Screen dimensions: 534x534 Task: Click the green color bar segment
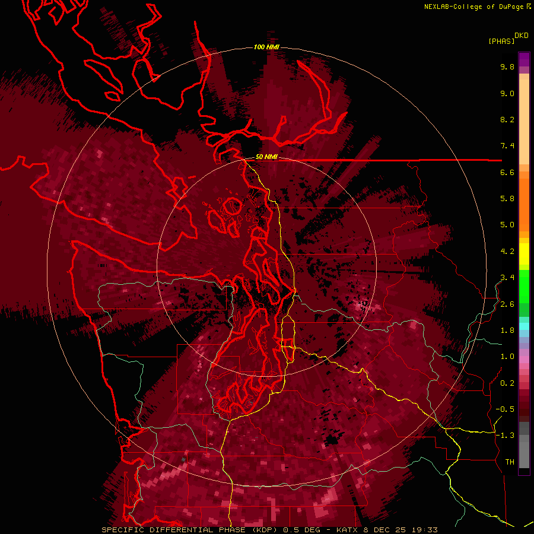pyautogui.click(x=524, y=286)
